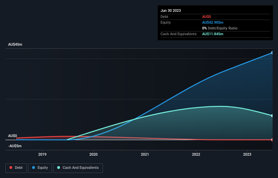Screen dimensions: 278x178
Task: Toggle the Equity series legend button
Action: (40, 168)
